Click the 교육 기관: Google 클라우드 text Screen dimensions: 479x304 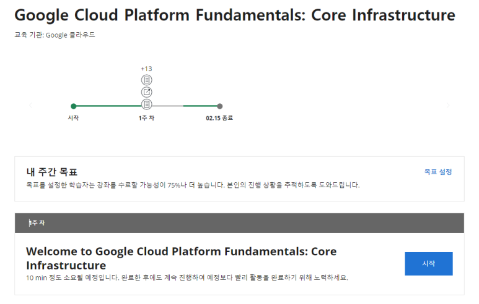[55, 35]
